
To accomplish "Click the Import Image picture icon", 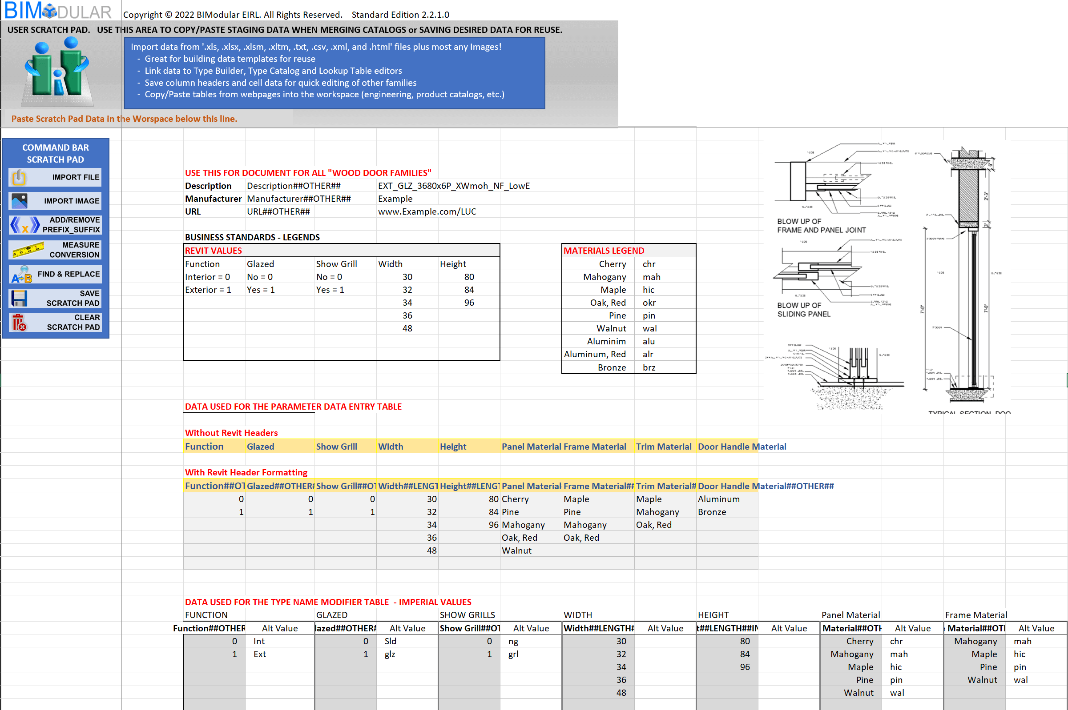I will coord(19,201).
